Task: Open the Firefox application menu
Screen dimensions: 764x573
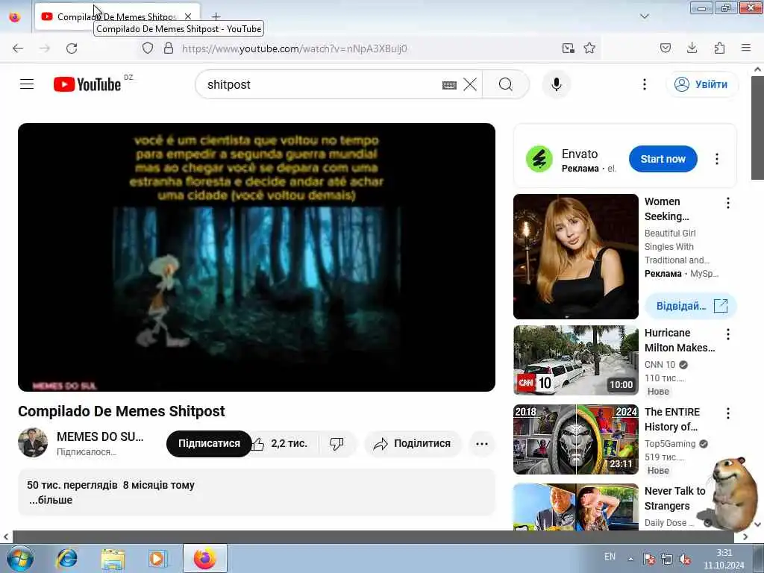Action: pos(746,48)
